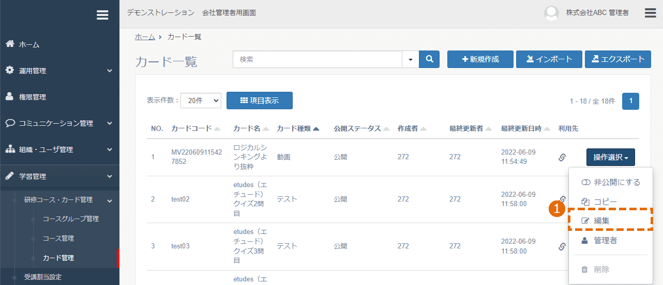Open the 項目表示 column settings
The image size is (663, 285).
(x=260, y=100)
